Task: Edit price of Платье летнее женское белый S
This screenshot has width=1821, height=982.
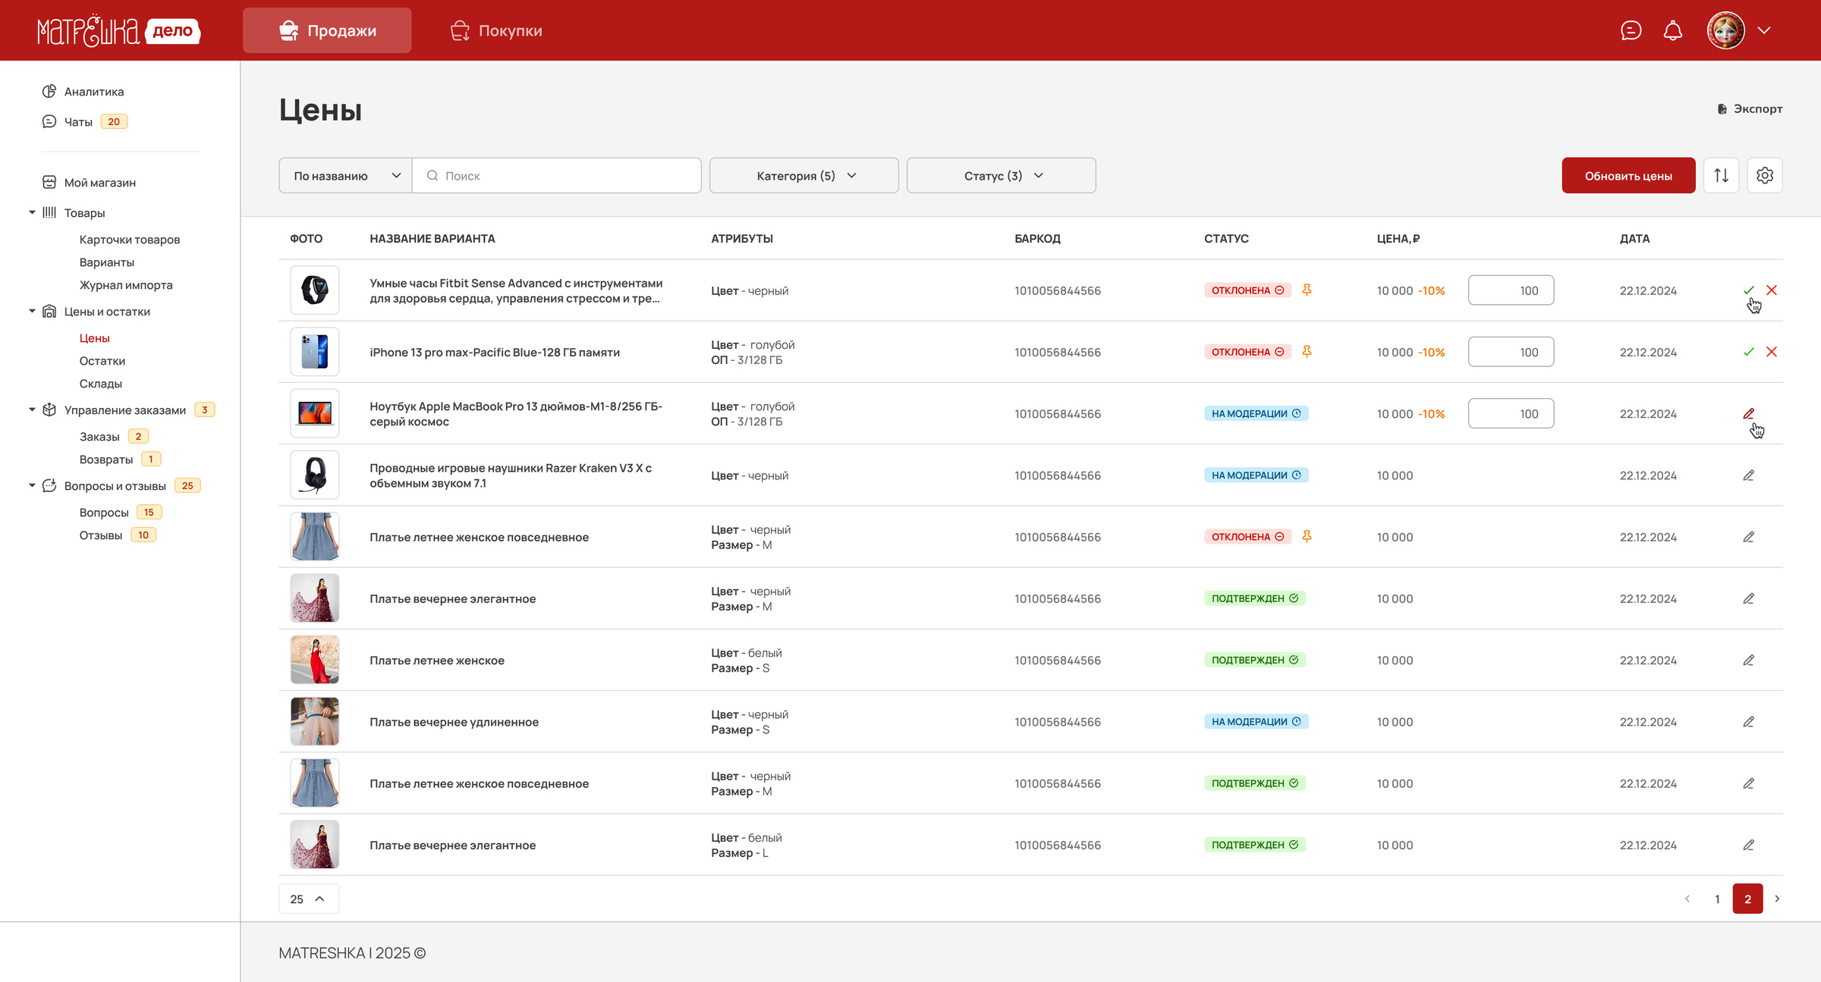Action: (x=1749, y=660)
